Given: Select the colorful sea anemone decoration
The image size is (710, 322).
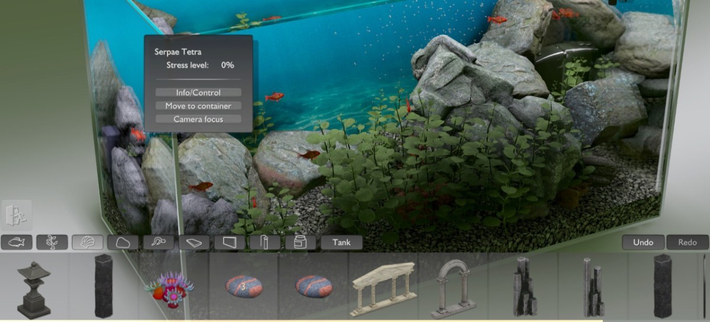Looking at the screenshot, I should click(172, 288).
